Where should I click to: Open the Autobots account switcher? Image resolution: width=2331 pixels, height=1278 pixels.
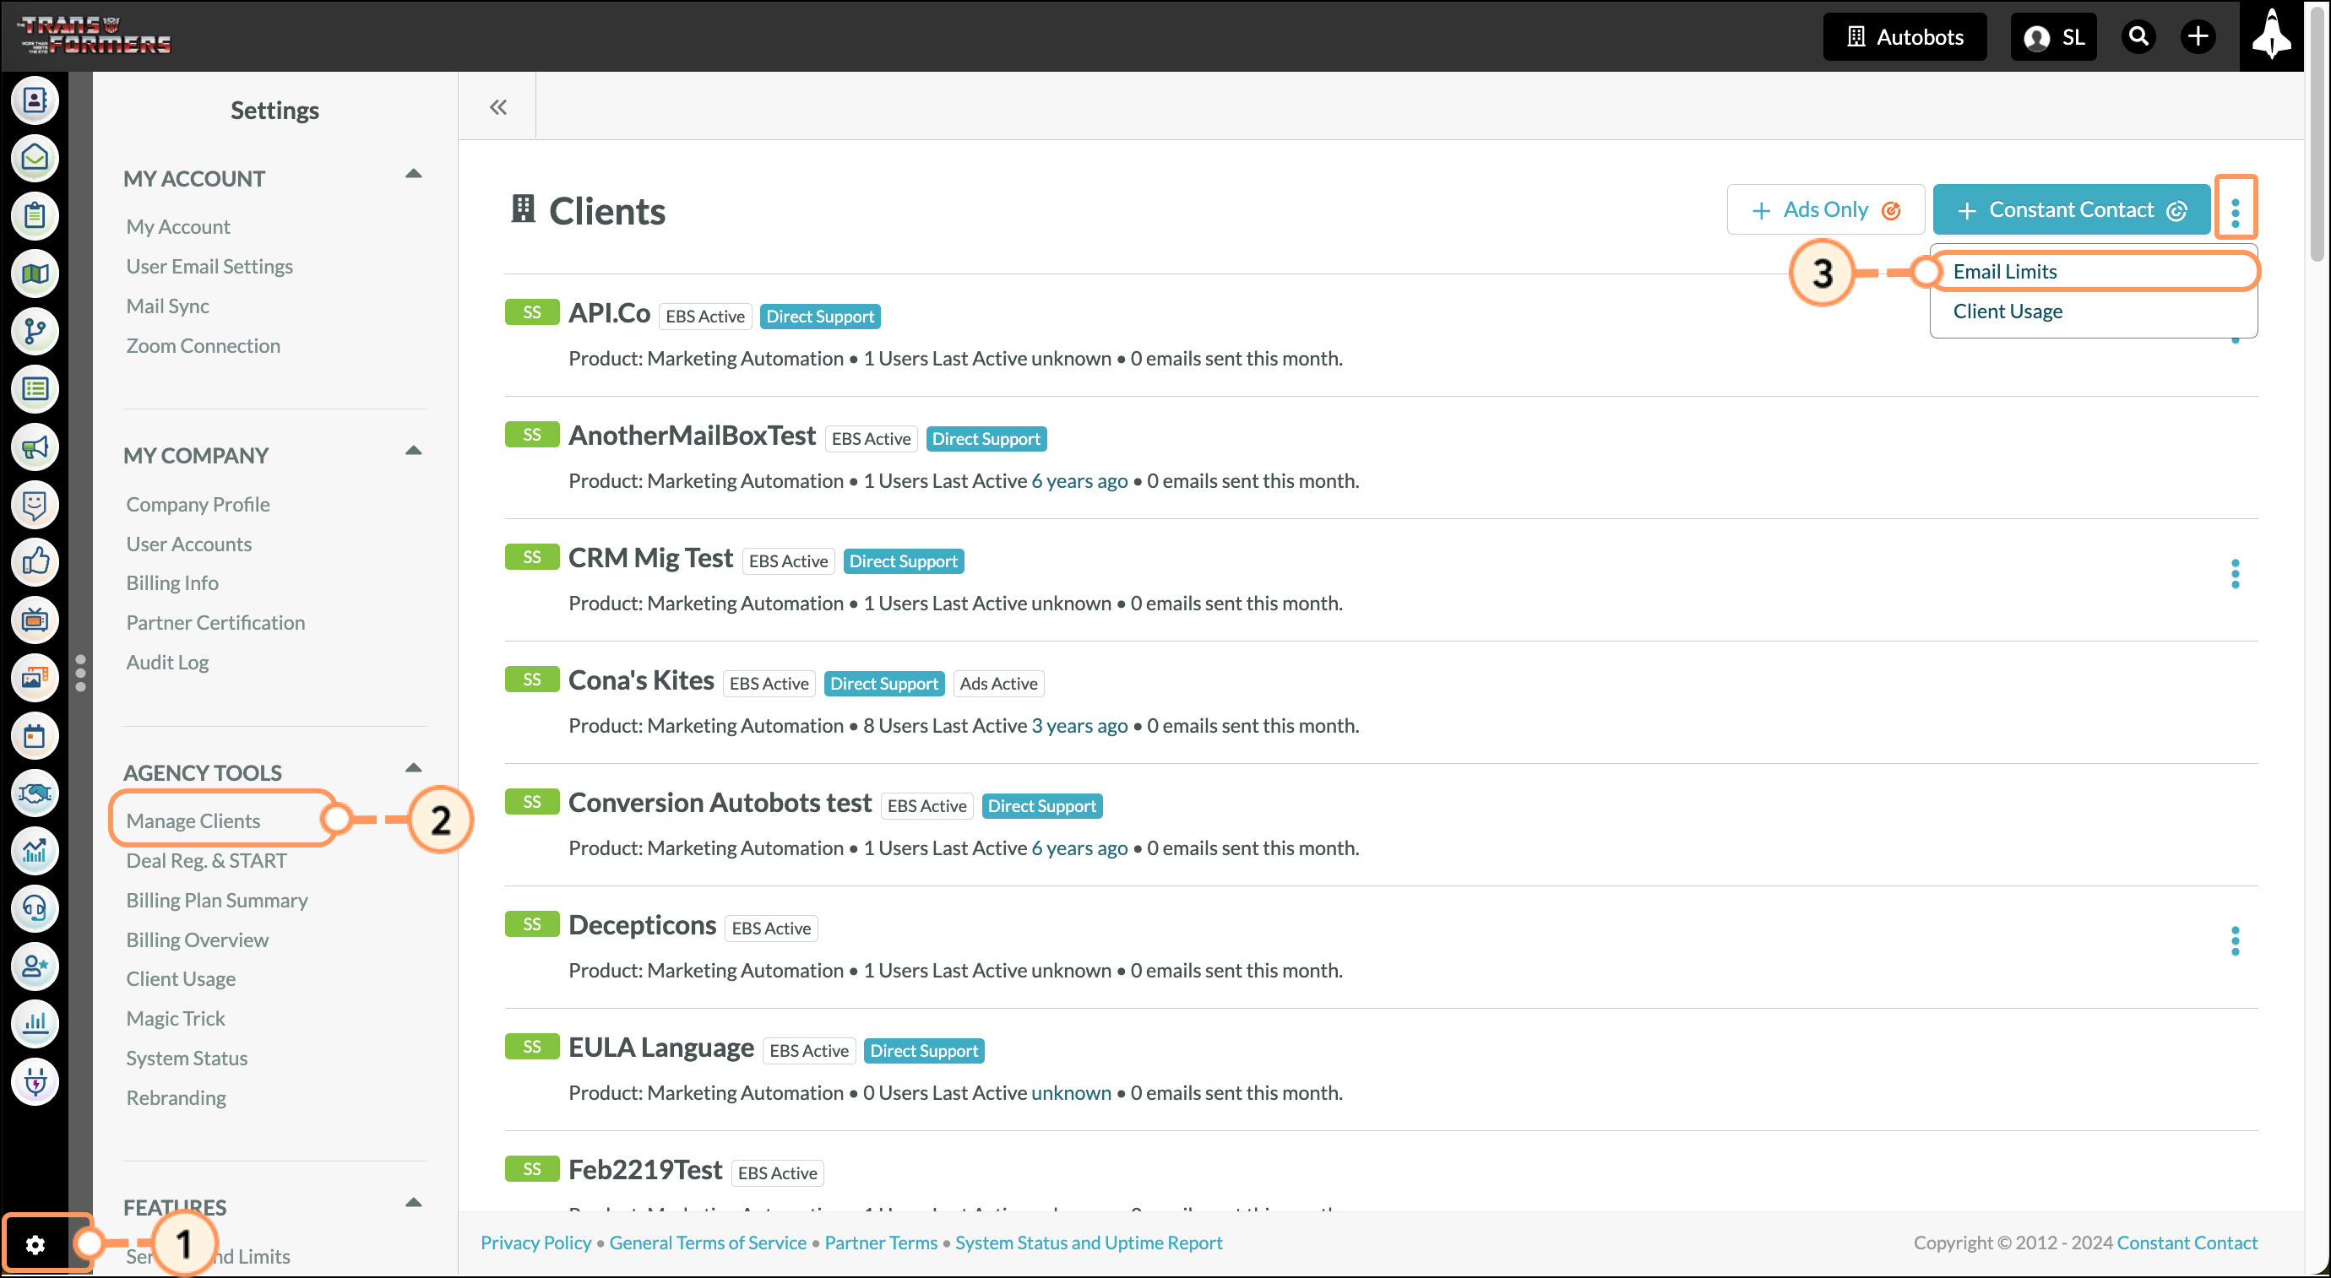tap(1904, 36)
